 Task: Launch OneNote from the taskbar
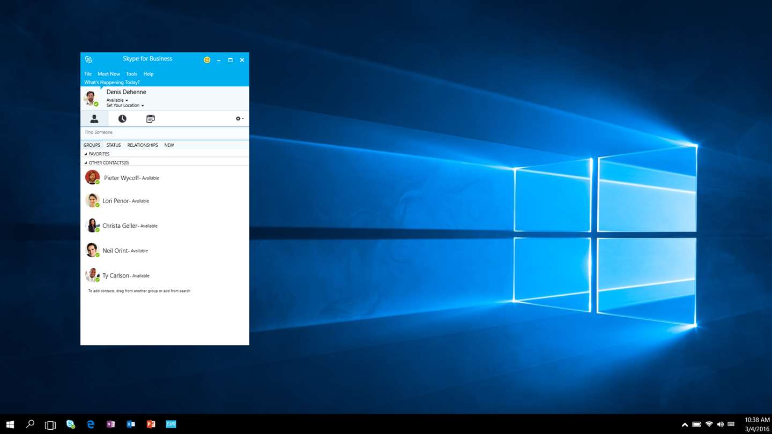(x=110, y=424)
